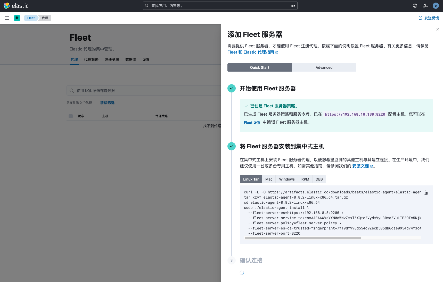Click the Fleet breadcrumb
Viewport: 443px width, 282px height.
point(31,18)
